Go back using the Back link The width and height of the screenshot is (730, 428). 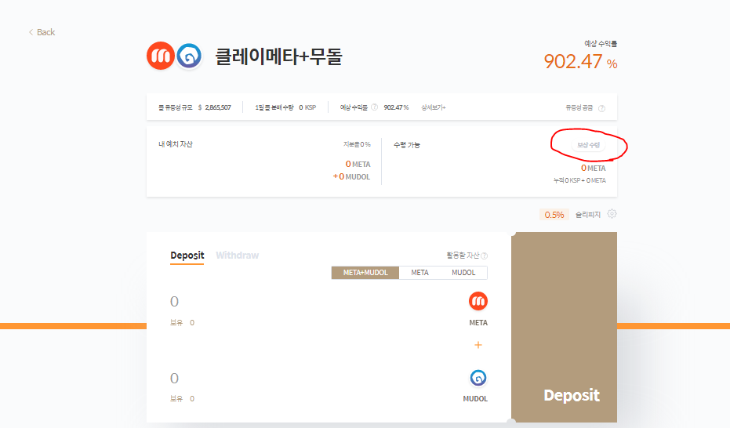tap(42, 32)
